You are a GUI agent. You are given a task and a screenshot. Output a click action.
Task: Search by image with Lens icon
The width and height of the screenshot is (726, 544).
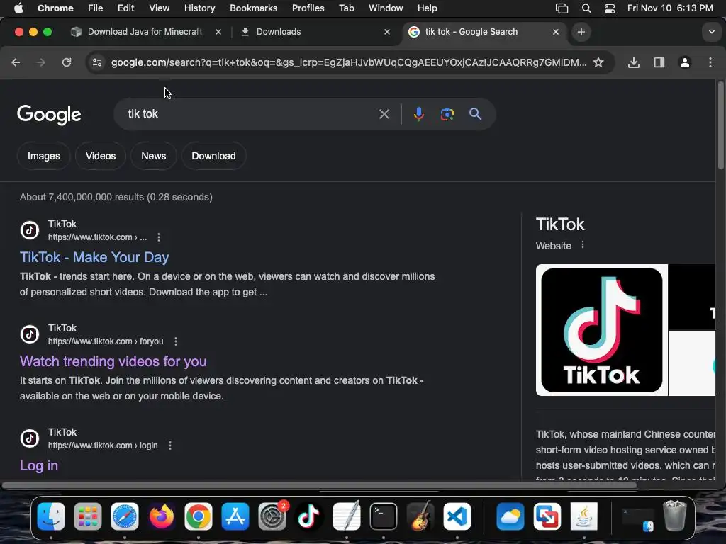pos(447,114)
